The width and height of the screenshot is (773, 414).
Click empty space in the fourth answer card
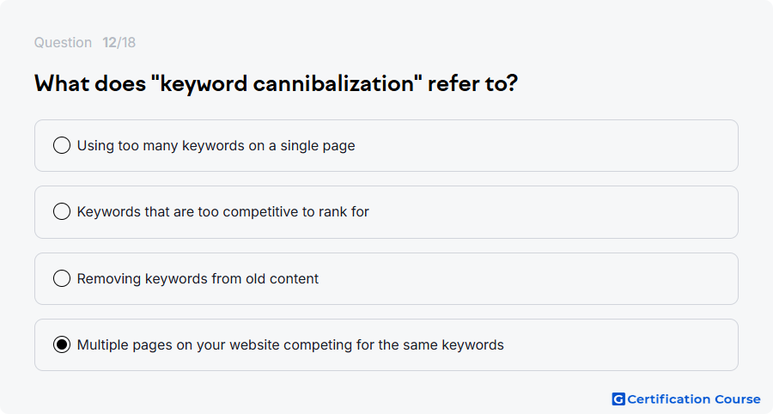[621, 345]
